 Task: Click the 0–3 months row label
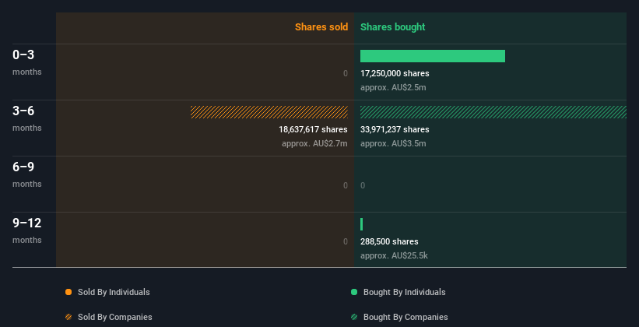(x=27, y=62)
